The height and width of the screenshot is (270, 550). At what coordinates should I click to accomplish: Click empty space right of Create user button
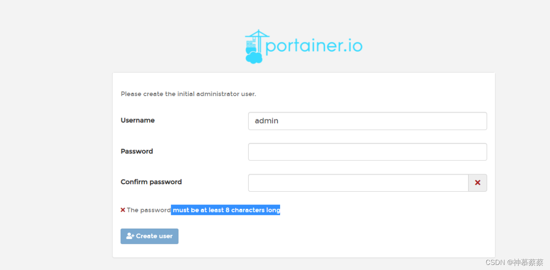297,236
